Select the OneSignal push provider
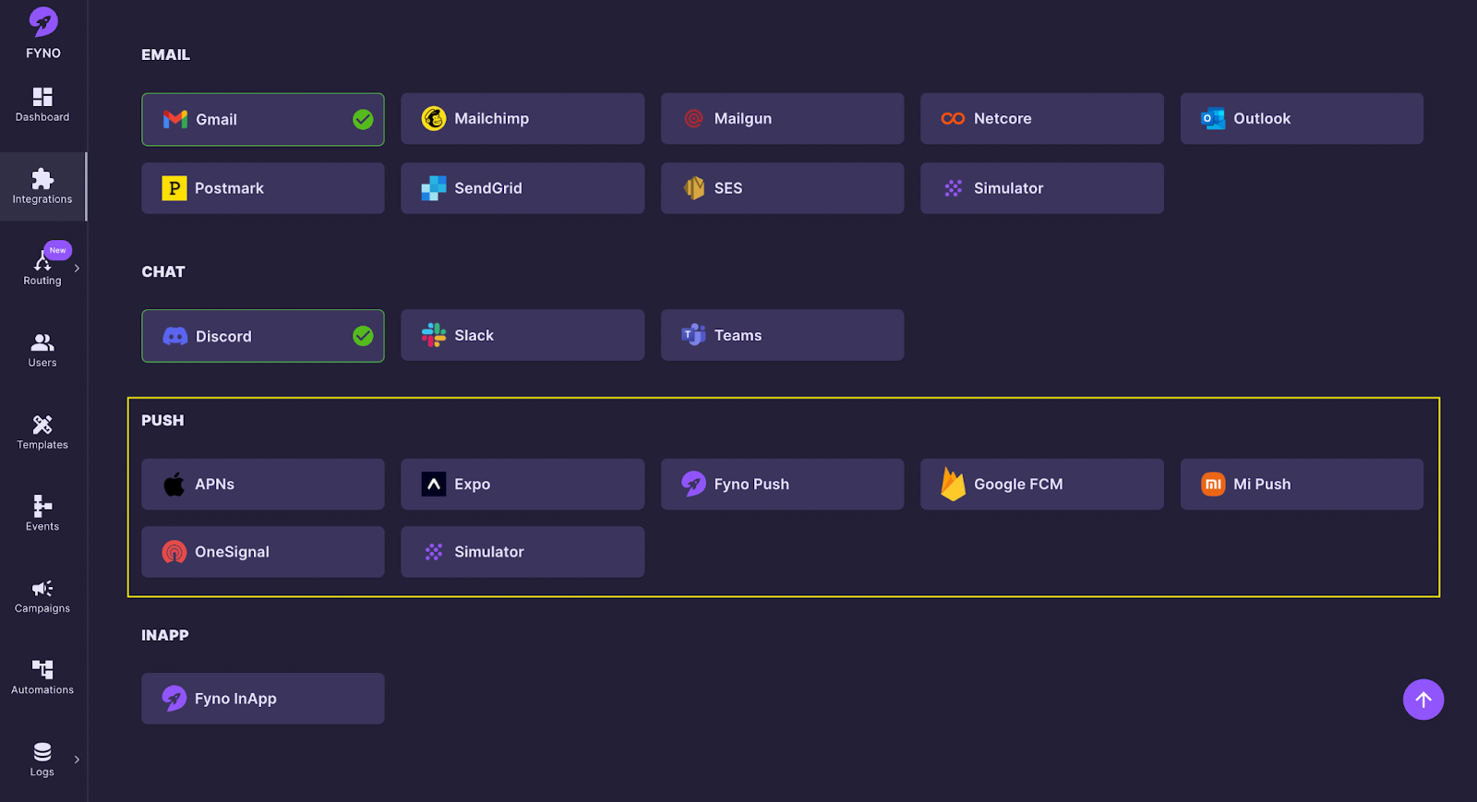1477x802 pixels. (x=262, y=552)
